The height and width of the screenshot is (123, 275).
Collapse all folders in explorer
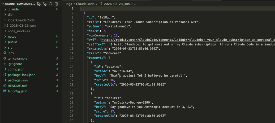coord(56,4)
